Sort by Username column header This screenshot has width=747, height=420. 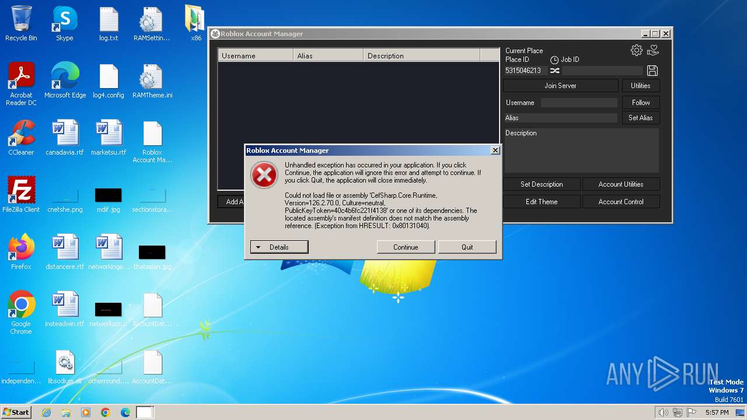coord(256,56)
